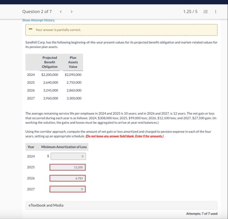Click the 3,245,000 obligation cell
This screenshot has width=228, height=219.
51,90
